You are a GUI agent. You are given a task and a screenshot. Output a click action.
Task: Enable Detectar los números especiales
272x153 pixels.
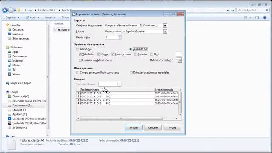[131, 73]
